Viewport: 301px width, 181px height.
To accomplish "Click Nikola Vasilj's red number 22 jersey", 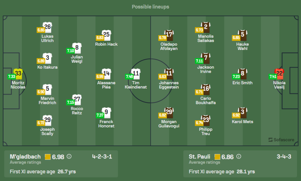I will pos(279,74).
